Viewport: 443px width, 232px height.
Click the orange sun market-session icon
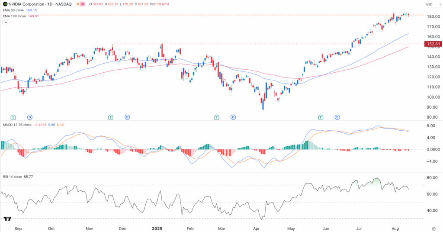77,4
